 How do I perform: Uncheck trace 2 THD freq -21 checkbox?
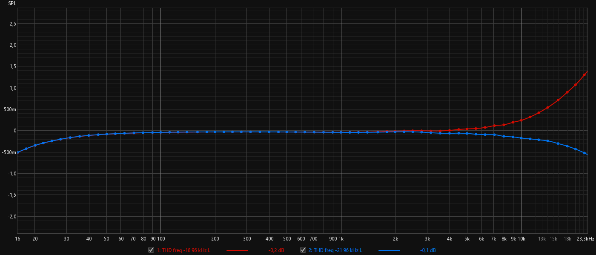point(303,250)
